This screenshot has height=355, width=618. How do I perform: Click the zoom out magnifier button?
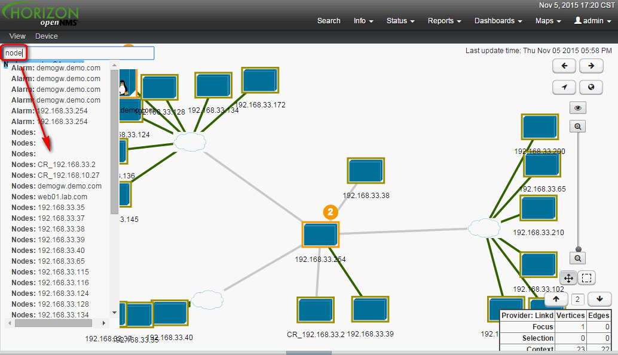[x=578, y=258]
